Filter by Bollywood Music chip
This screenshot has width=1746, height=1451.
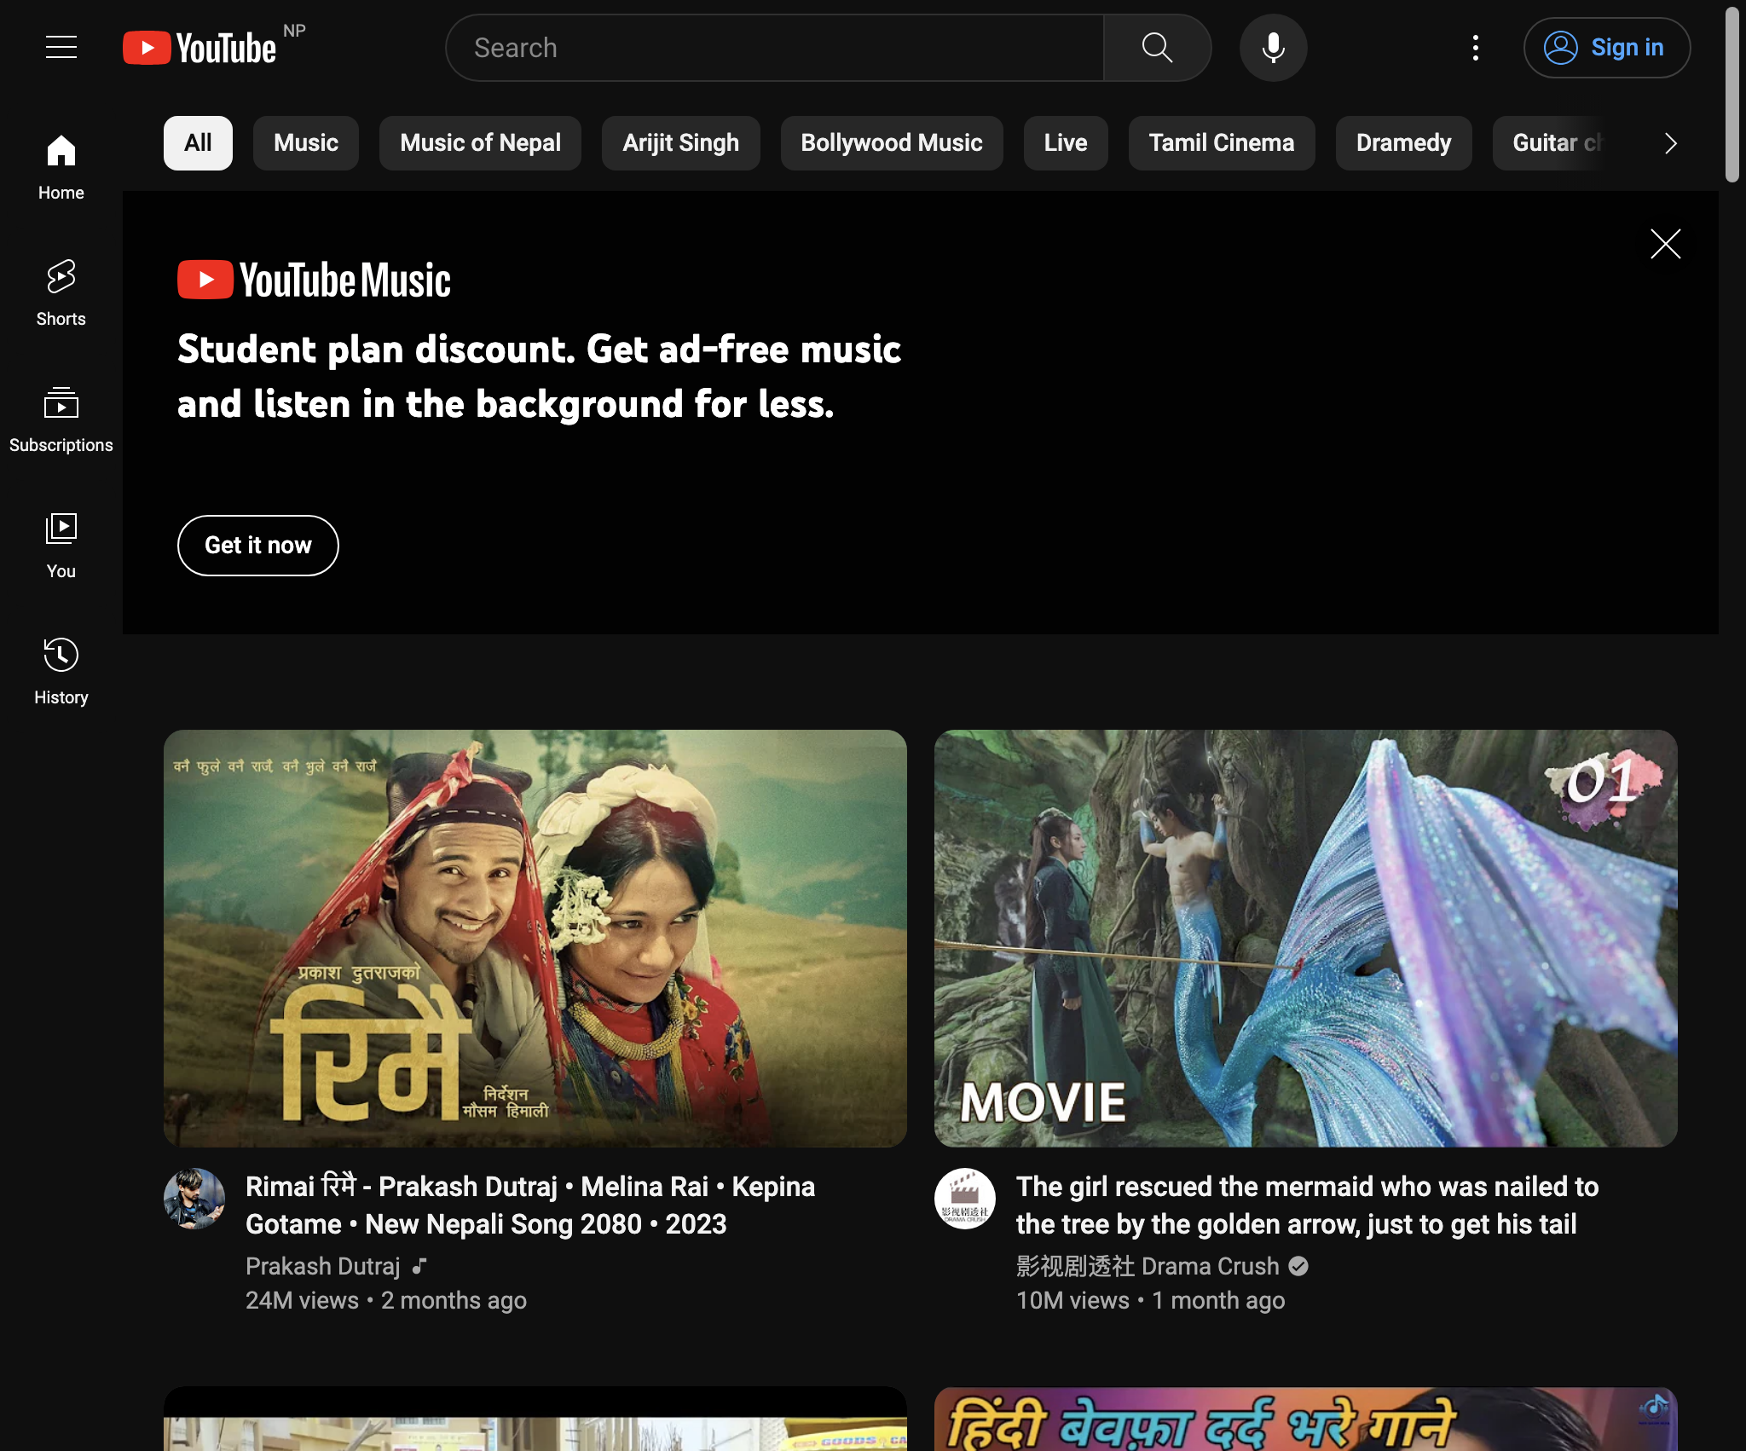pyautogui.click(x=892, y=143)
